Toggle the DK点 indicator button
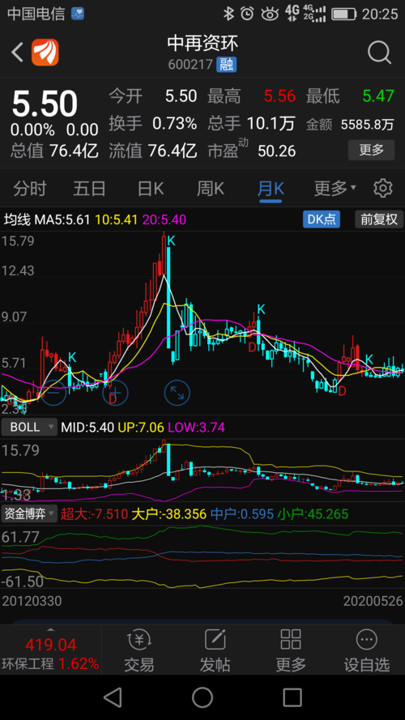Image resolution: width=405 pixels, height=720 pixels. coord(322,219)
